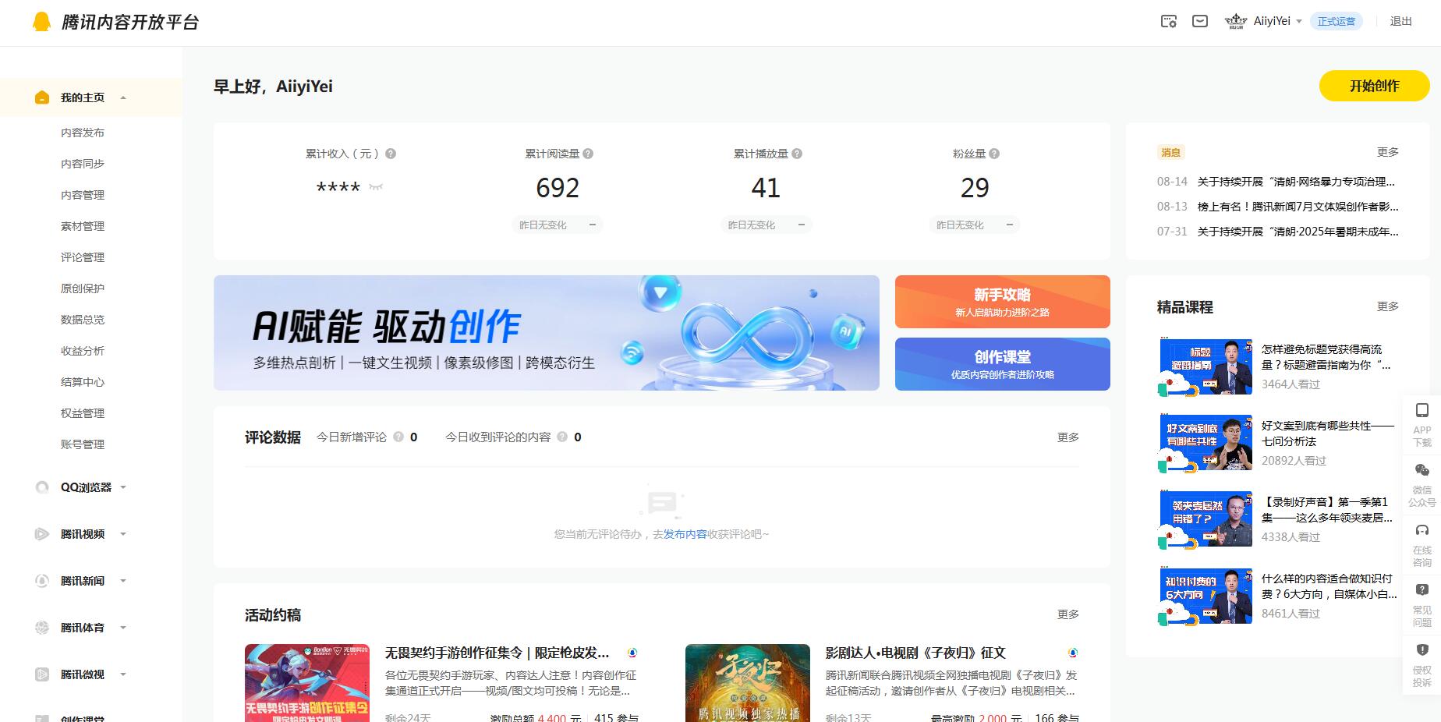
Task: Click the AiiyiYei crown avatar icon
Action: click(1236, 21)
